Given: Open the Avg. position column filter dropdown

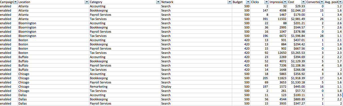Looking at the screenshot, I should (x=340, y=2).
